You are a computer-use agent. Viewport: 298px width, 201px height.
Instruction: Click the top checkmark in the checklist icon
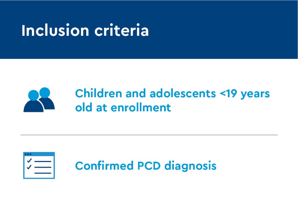click(x=29, y=161)
